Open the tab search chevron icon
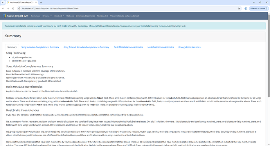The image size is (270, 146). pos(3,2)
